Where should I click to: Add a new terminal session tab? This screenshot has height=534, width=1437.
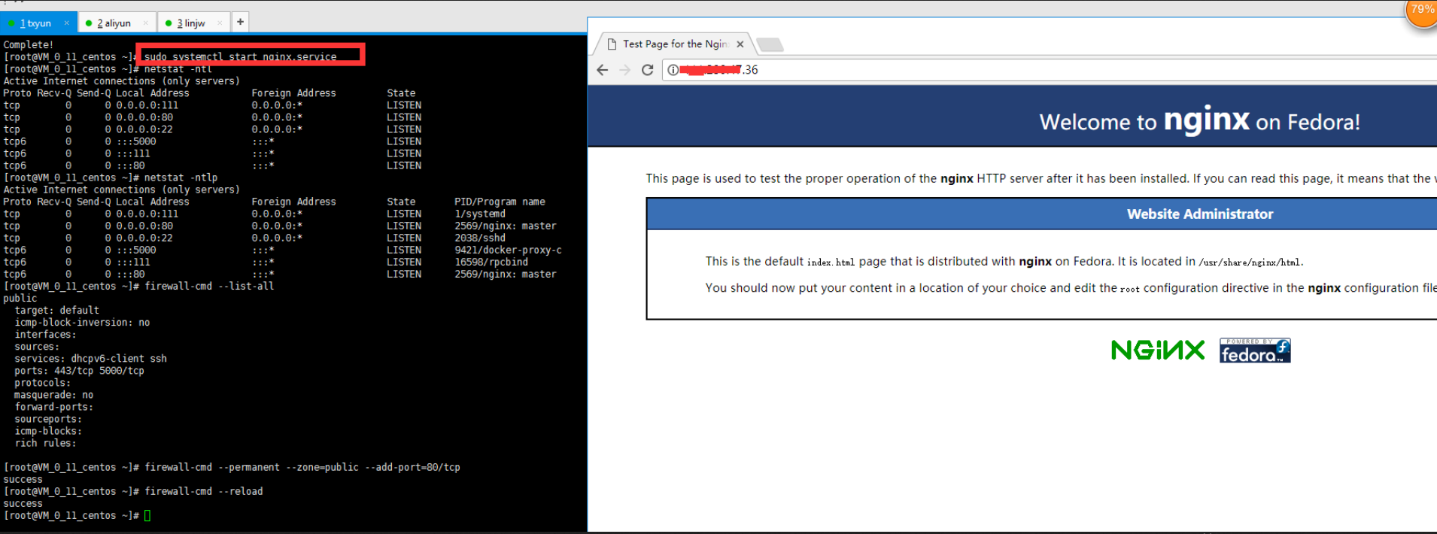click(240, 22)
